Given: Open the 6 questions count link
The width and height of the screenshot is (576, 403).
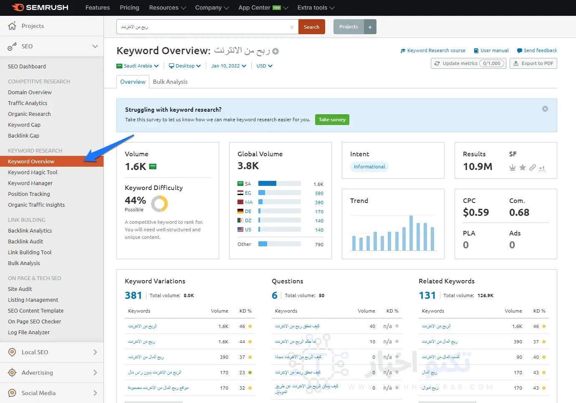Looking at the screenshot, I should 274,295.
